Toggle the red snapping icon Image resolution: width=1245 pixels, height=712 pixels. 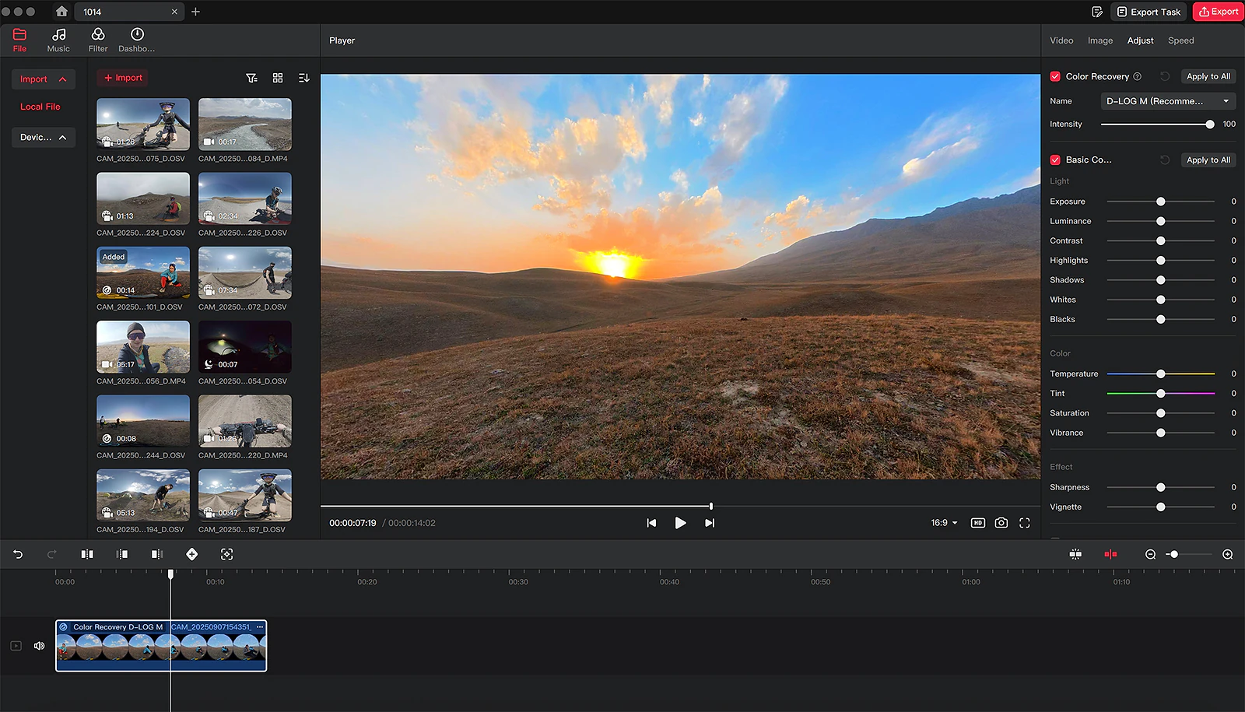point(1110,554)
